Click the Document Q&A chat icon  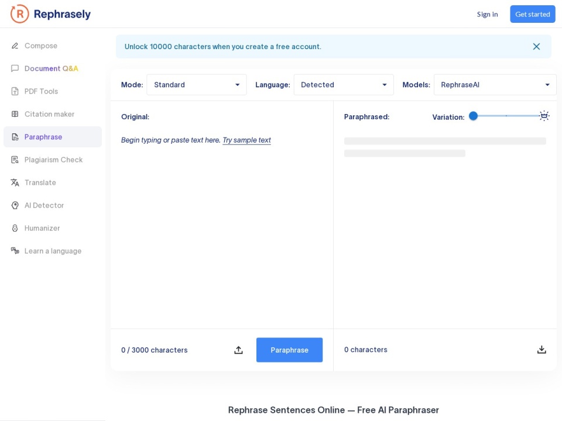pyautogui.click(x=15, y=68)
